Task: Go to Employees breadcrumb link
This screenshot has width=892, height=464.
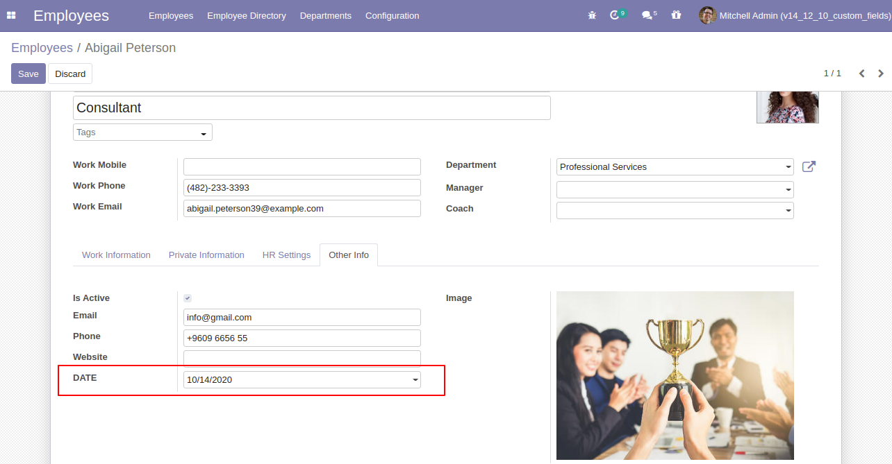Action: [42, 48]
